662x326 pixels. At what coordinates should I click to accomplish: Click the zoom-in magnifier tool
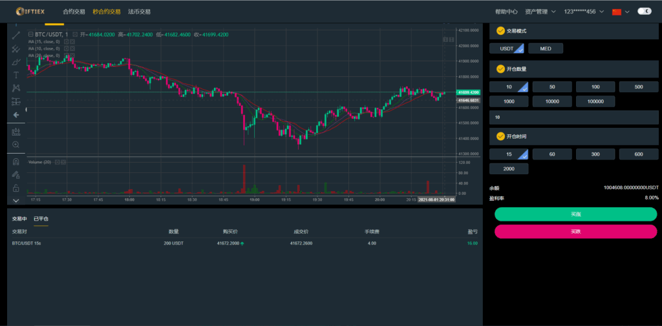click(16, 145)
